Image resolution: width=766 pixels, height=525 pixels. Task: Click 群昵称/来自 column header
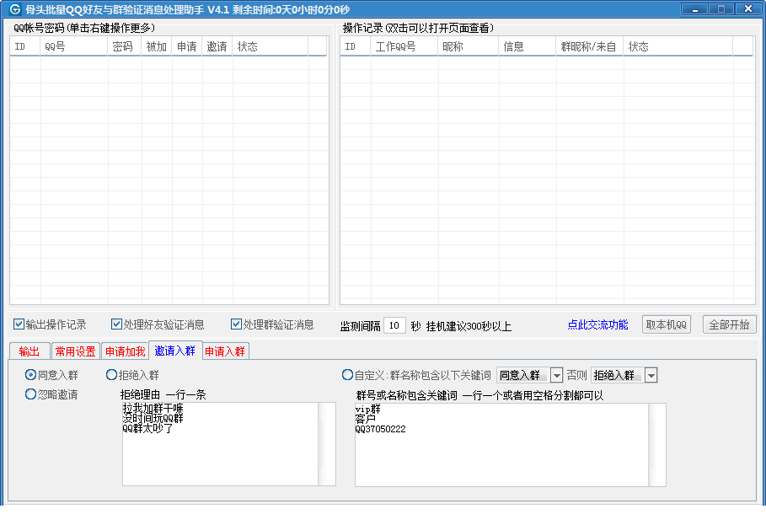(x=590, y=46)
